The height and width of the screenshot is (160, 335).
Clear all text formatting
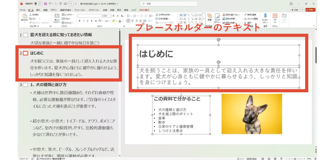tap(122, 16)
